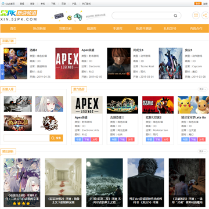Open the 热门游戏 menu in the top bar
Viewport: 209px width, 209px height.
(x=86, y=3)
